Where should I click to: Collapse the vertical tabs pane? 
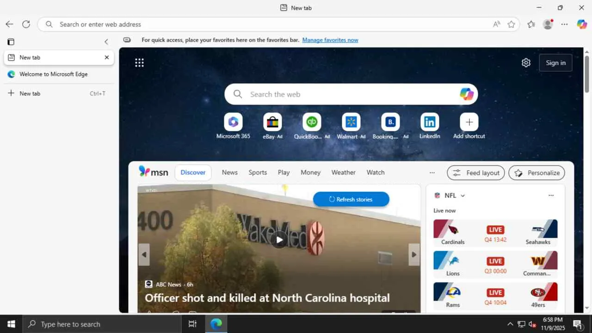point(106,42)
